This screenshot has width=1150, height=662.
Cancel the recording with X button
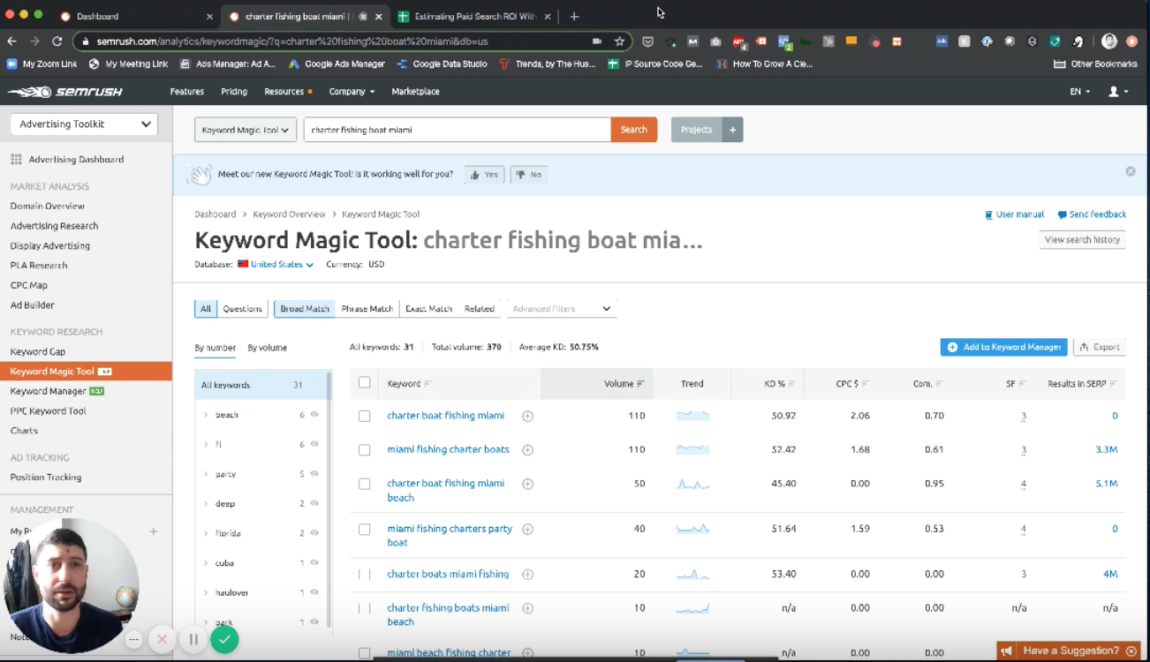161,639
